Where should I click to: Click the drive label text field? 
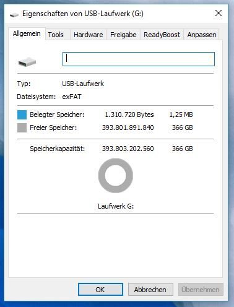[x=139, y=59]
